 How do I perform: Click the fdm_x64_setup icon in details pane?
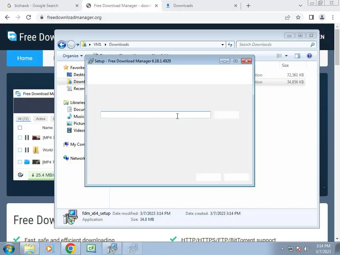point(70,217)
